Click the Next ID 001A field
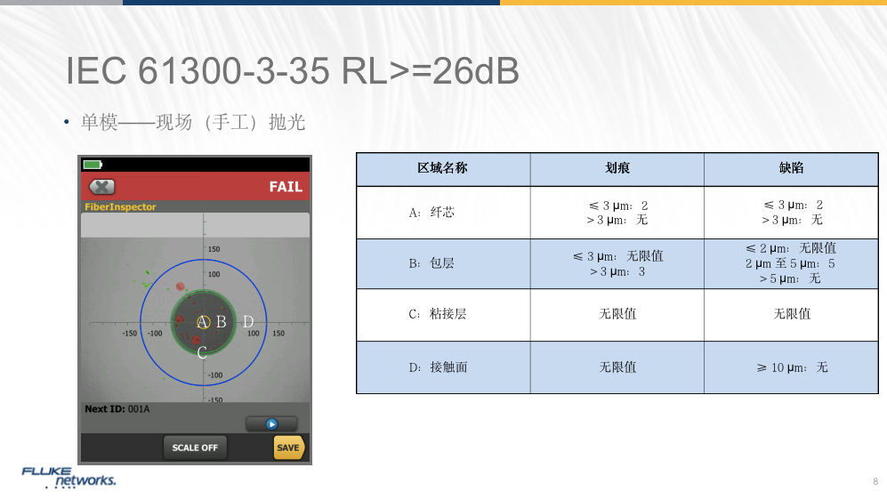This screenshot has width=887, height=500. point(117,409)
